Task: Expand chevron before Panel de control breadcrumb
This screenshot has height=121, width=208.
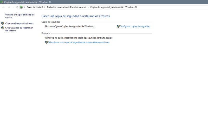Action: point(25,7)
